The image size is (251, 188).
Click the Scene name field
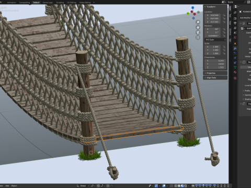pos(237,2)
